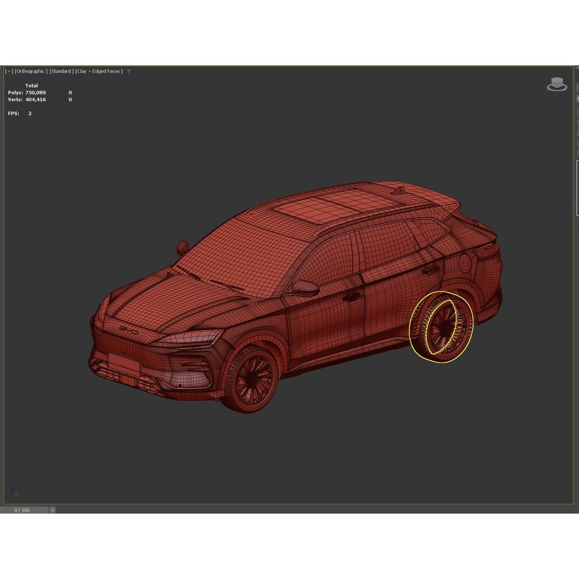Select the shark fin antenna on the roof
This screenshot has width=579, height=579.
[x=399, y=191]
